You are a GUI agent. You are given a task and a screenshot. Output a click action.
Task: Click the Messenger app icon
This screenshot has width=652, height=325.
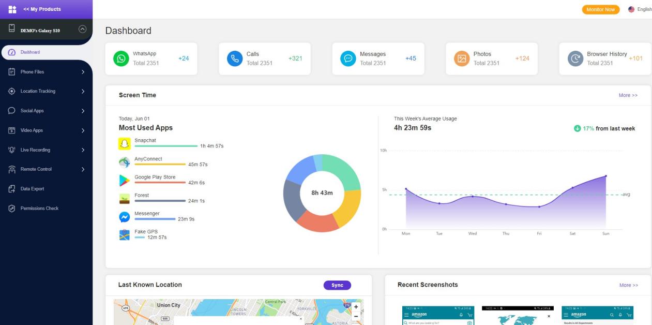point(125,217)
